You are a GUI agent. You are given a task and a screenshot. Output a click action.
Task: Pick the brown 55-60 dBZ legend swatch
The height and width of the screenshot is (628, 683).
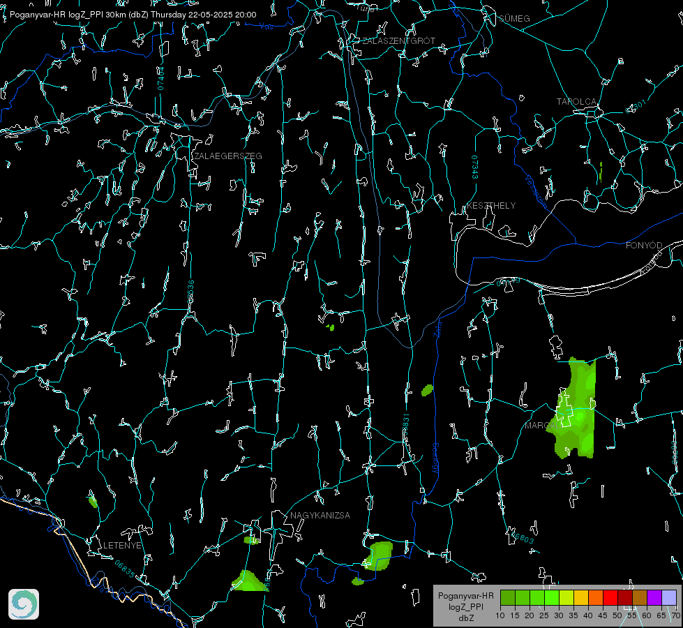[x=640, y=597]
